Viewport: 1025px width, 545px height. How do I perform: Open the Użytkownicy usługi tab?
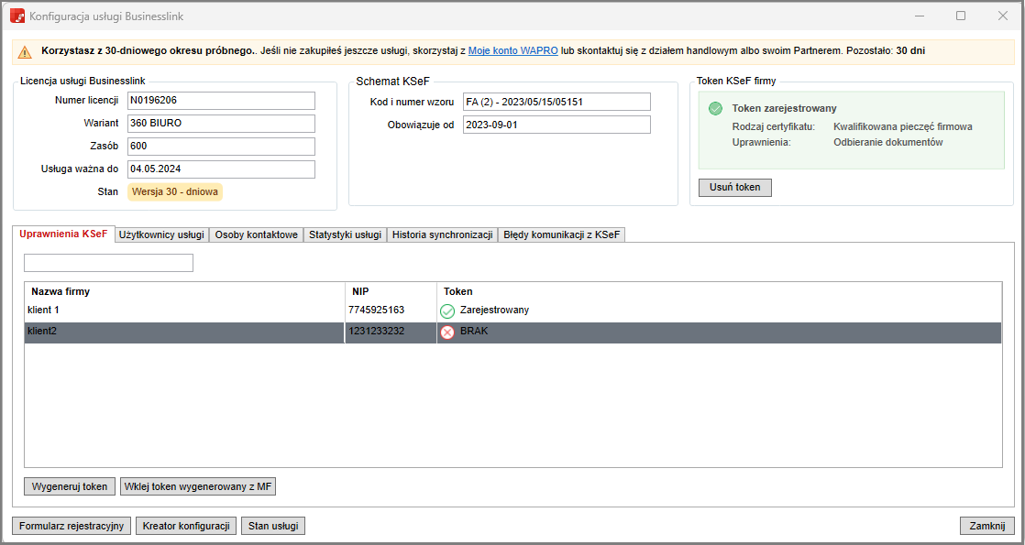pos(161,234)
